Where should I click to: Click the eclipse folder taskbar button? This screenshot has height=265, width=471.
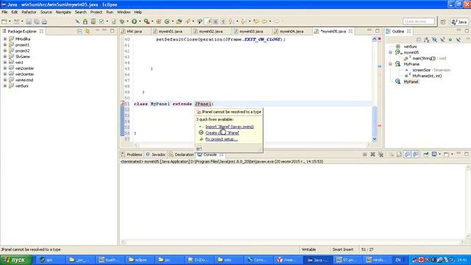pyautogui.click(x=138, y=260)
